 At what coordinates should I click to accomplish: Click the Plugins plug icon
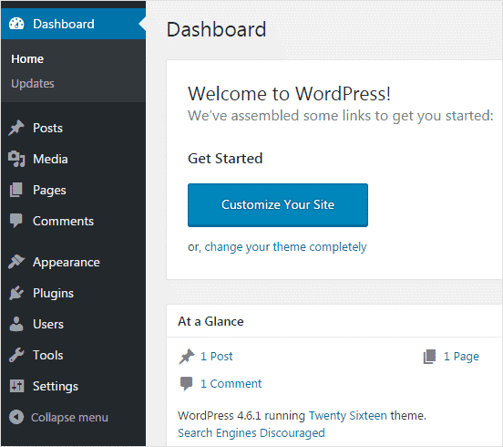(x=16, y=293)
